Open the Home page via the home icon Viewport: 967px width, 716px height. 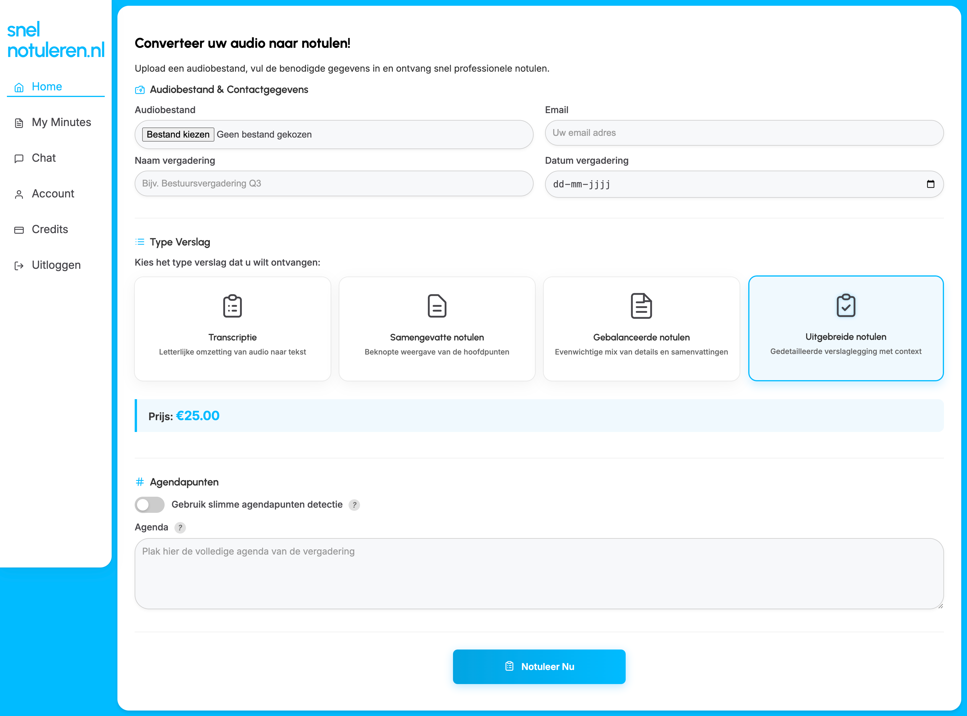point(19,87)
